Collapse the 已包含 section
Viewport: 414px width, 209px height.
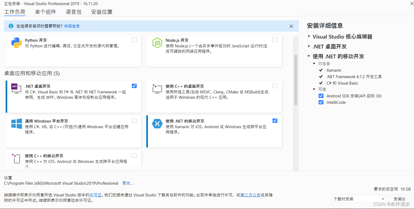314,64
